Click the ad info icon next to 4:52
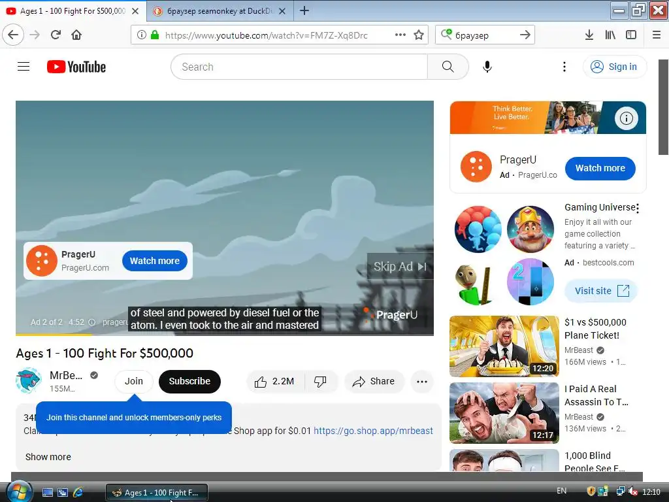This screenshot has width=669, height=502. 91,322
